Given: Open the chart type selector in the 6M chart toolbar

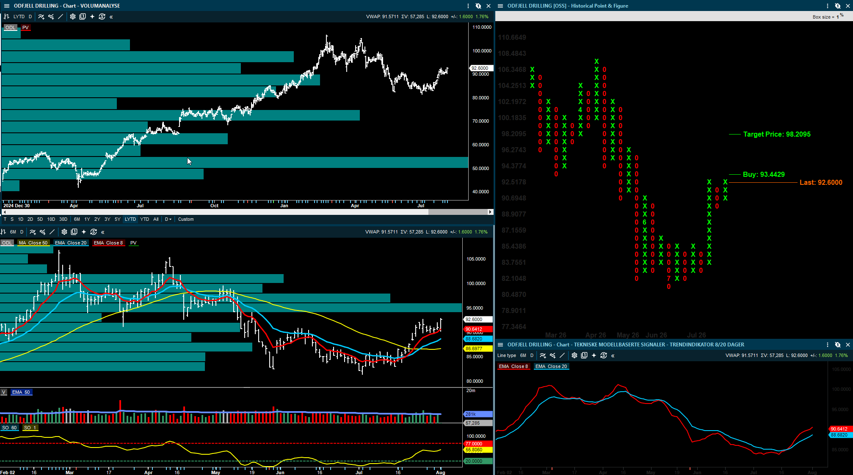Looking at the screenshot, I should tap(3, 232).
